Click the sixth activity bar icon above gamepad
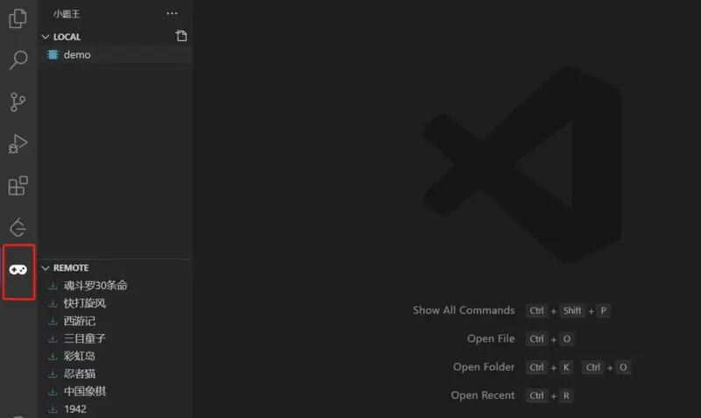 pyautogui.click(x=18, y=228)
